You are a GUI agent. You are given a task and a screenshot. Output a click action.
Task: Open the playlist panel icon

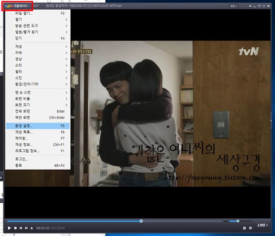244,228
